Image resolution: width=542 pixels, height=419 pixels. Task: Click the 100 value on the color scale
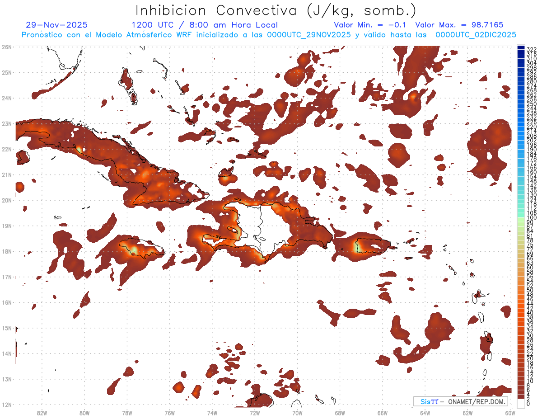pos(531,218)
